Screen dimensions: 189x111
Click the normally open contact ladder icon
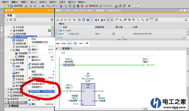(x=58, y=43)
